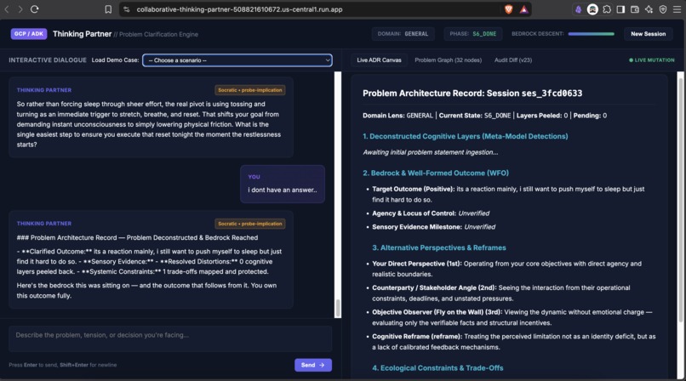Click the "i dont have an answer.." message
This screenshot has width=686, height=381.
click(x=283, y=190)
